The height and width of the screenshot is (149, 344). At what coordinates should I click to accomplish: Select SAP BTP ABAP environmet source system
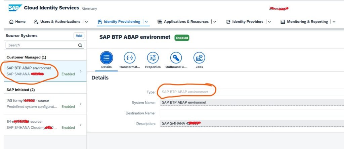click(x=45, y=71)
